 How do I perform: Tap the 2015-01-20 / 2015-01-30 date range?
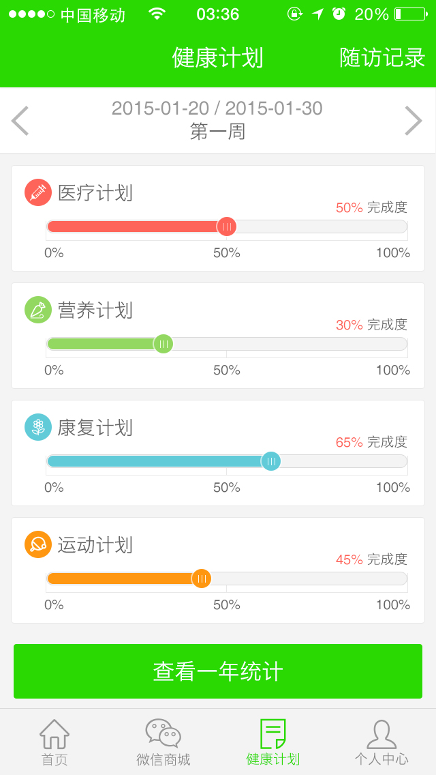pos(217,108)
